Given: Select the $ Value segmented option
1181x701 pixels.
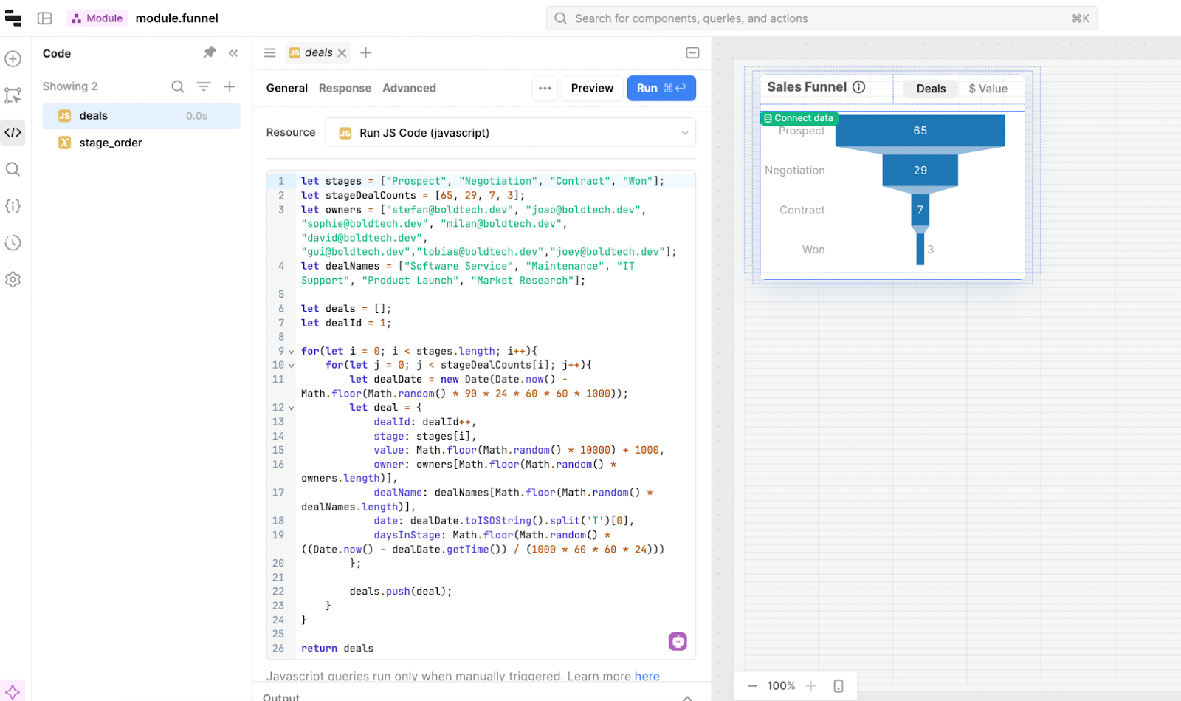Looking at the screenshot, I should [988, 89].
